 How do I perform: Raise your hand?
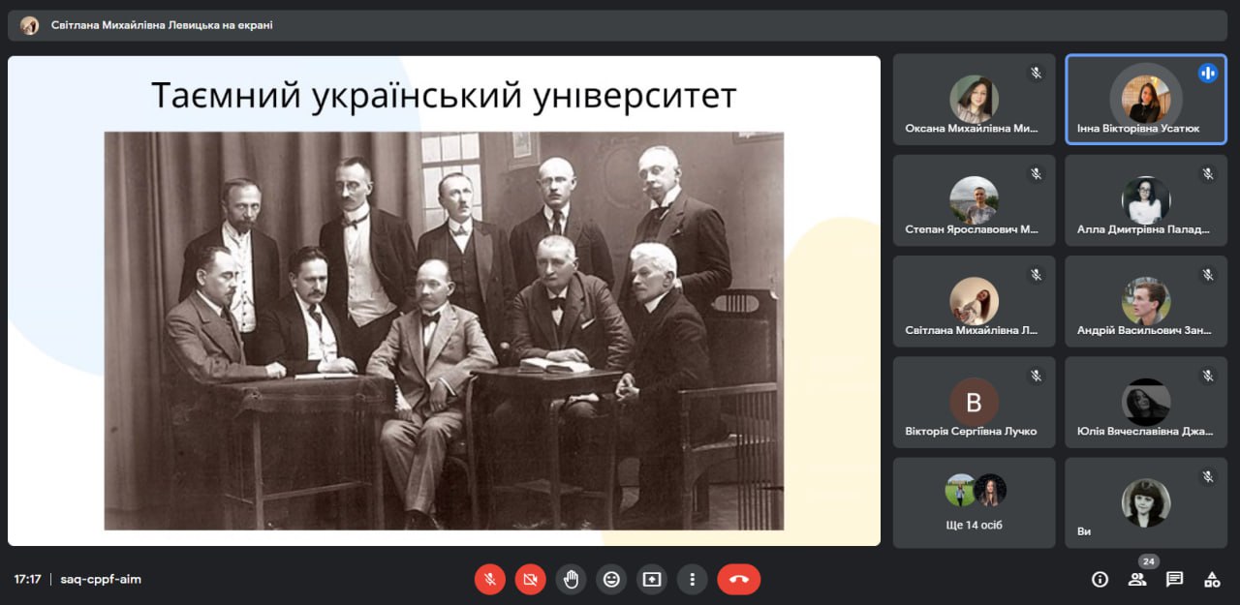571,579
